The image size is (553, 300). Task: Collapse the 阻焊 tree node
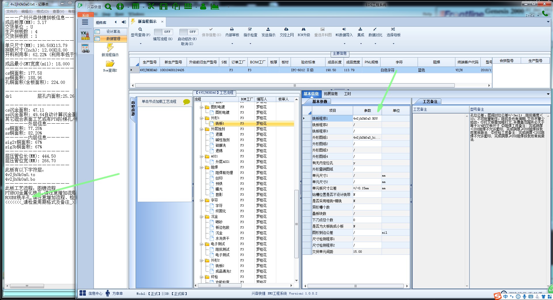click(x=202, y=167)
